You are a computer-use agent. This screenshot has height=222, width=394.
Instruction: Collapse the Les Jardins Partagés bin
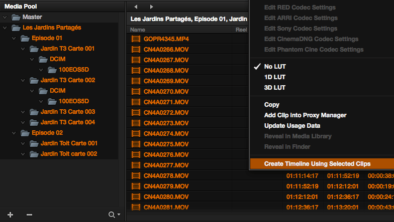tap(5, 28)
